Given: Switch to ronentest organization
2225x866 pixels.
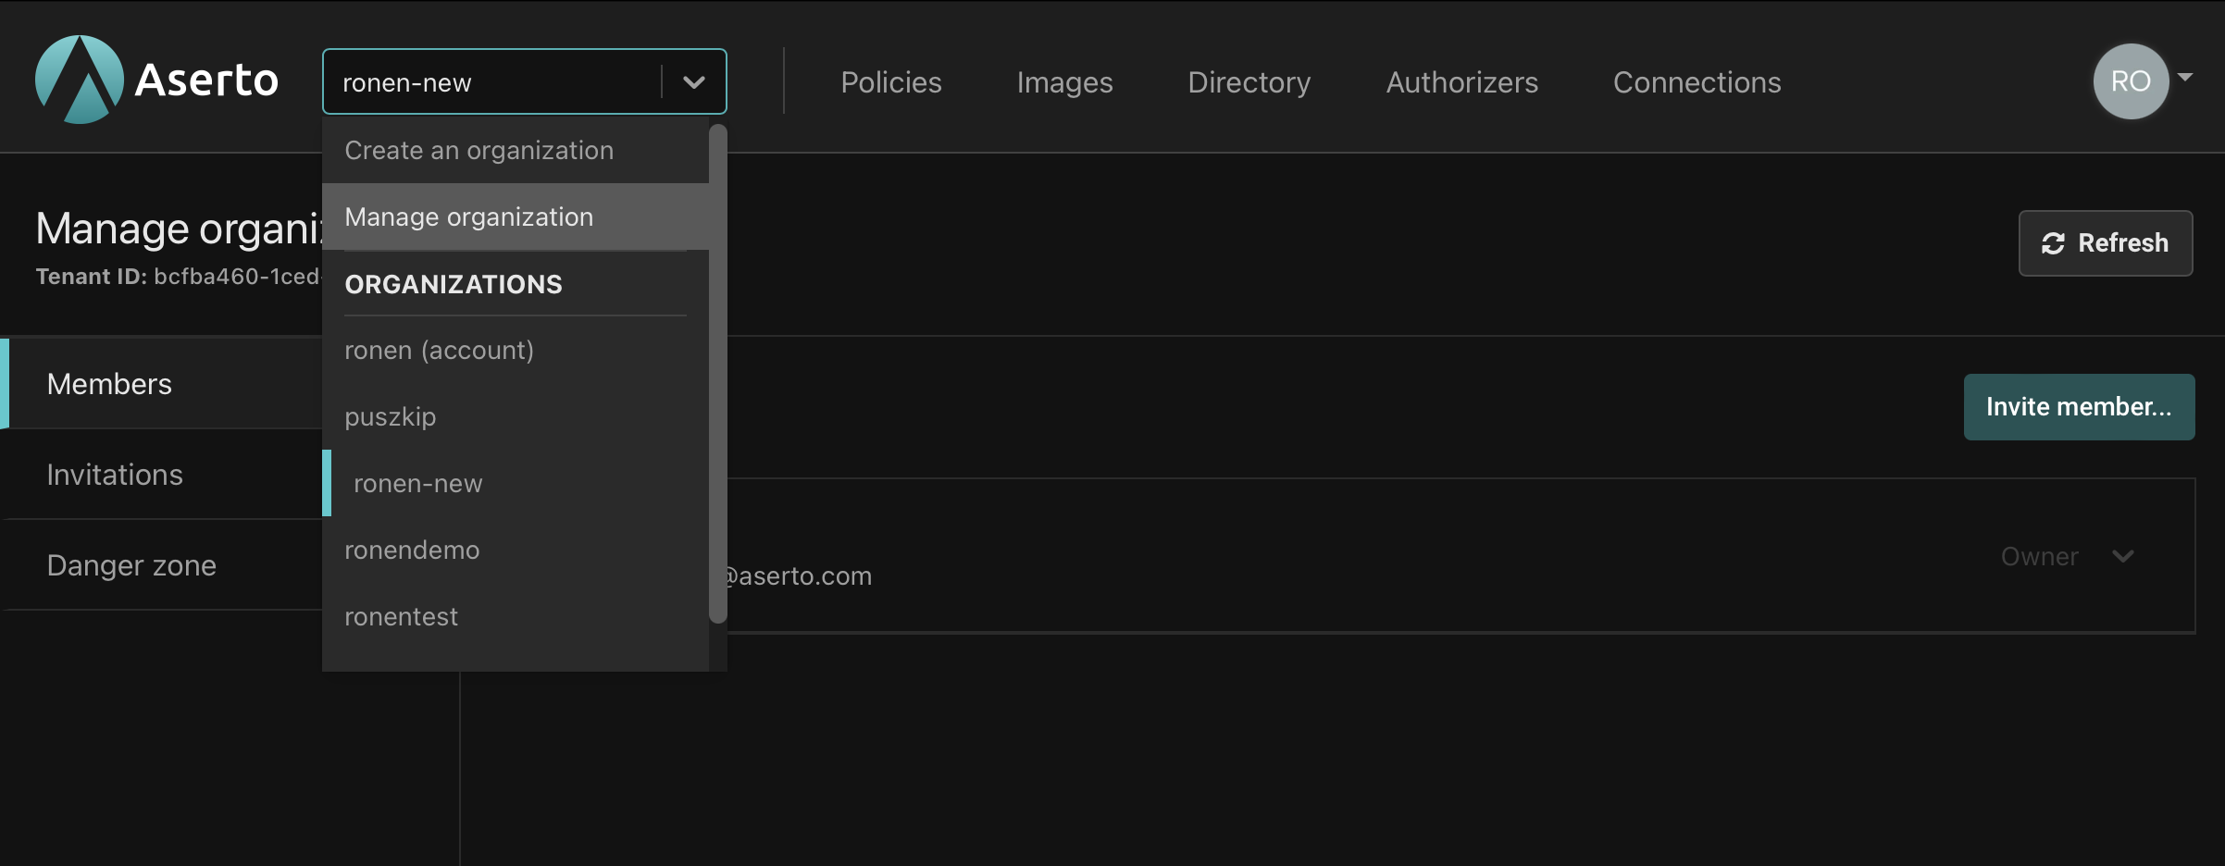Looking at the screenshot, I should 401,617.
